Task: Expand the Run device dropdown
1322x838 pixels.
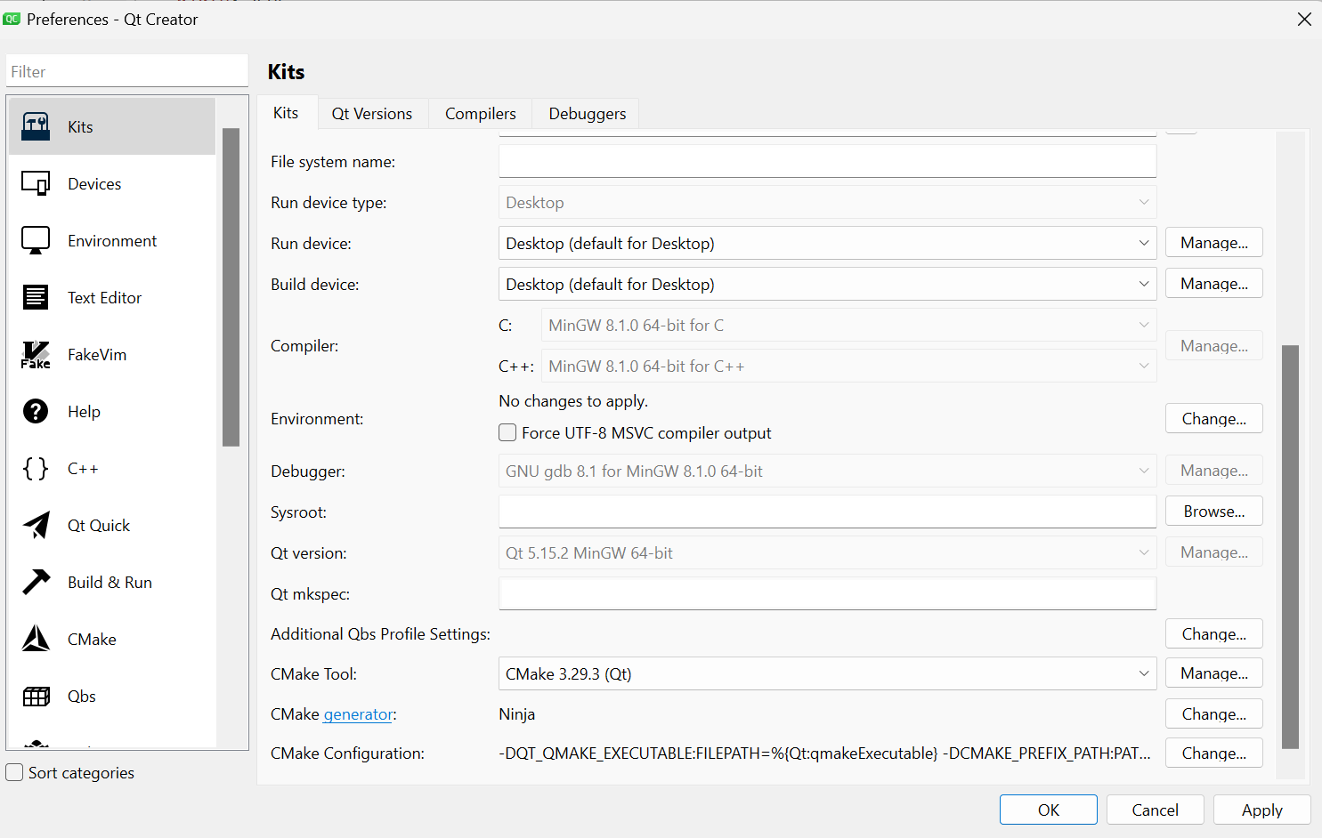Action: click(827, 243)
